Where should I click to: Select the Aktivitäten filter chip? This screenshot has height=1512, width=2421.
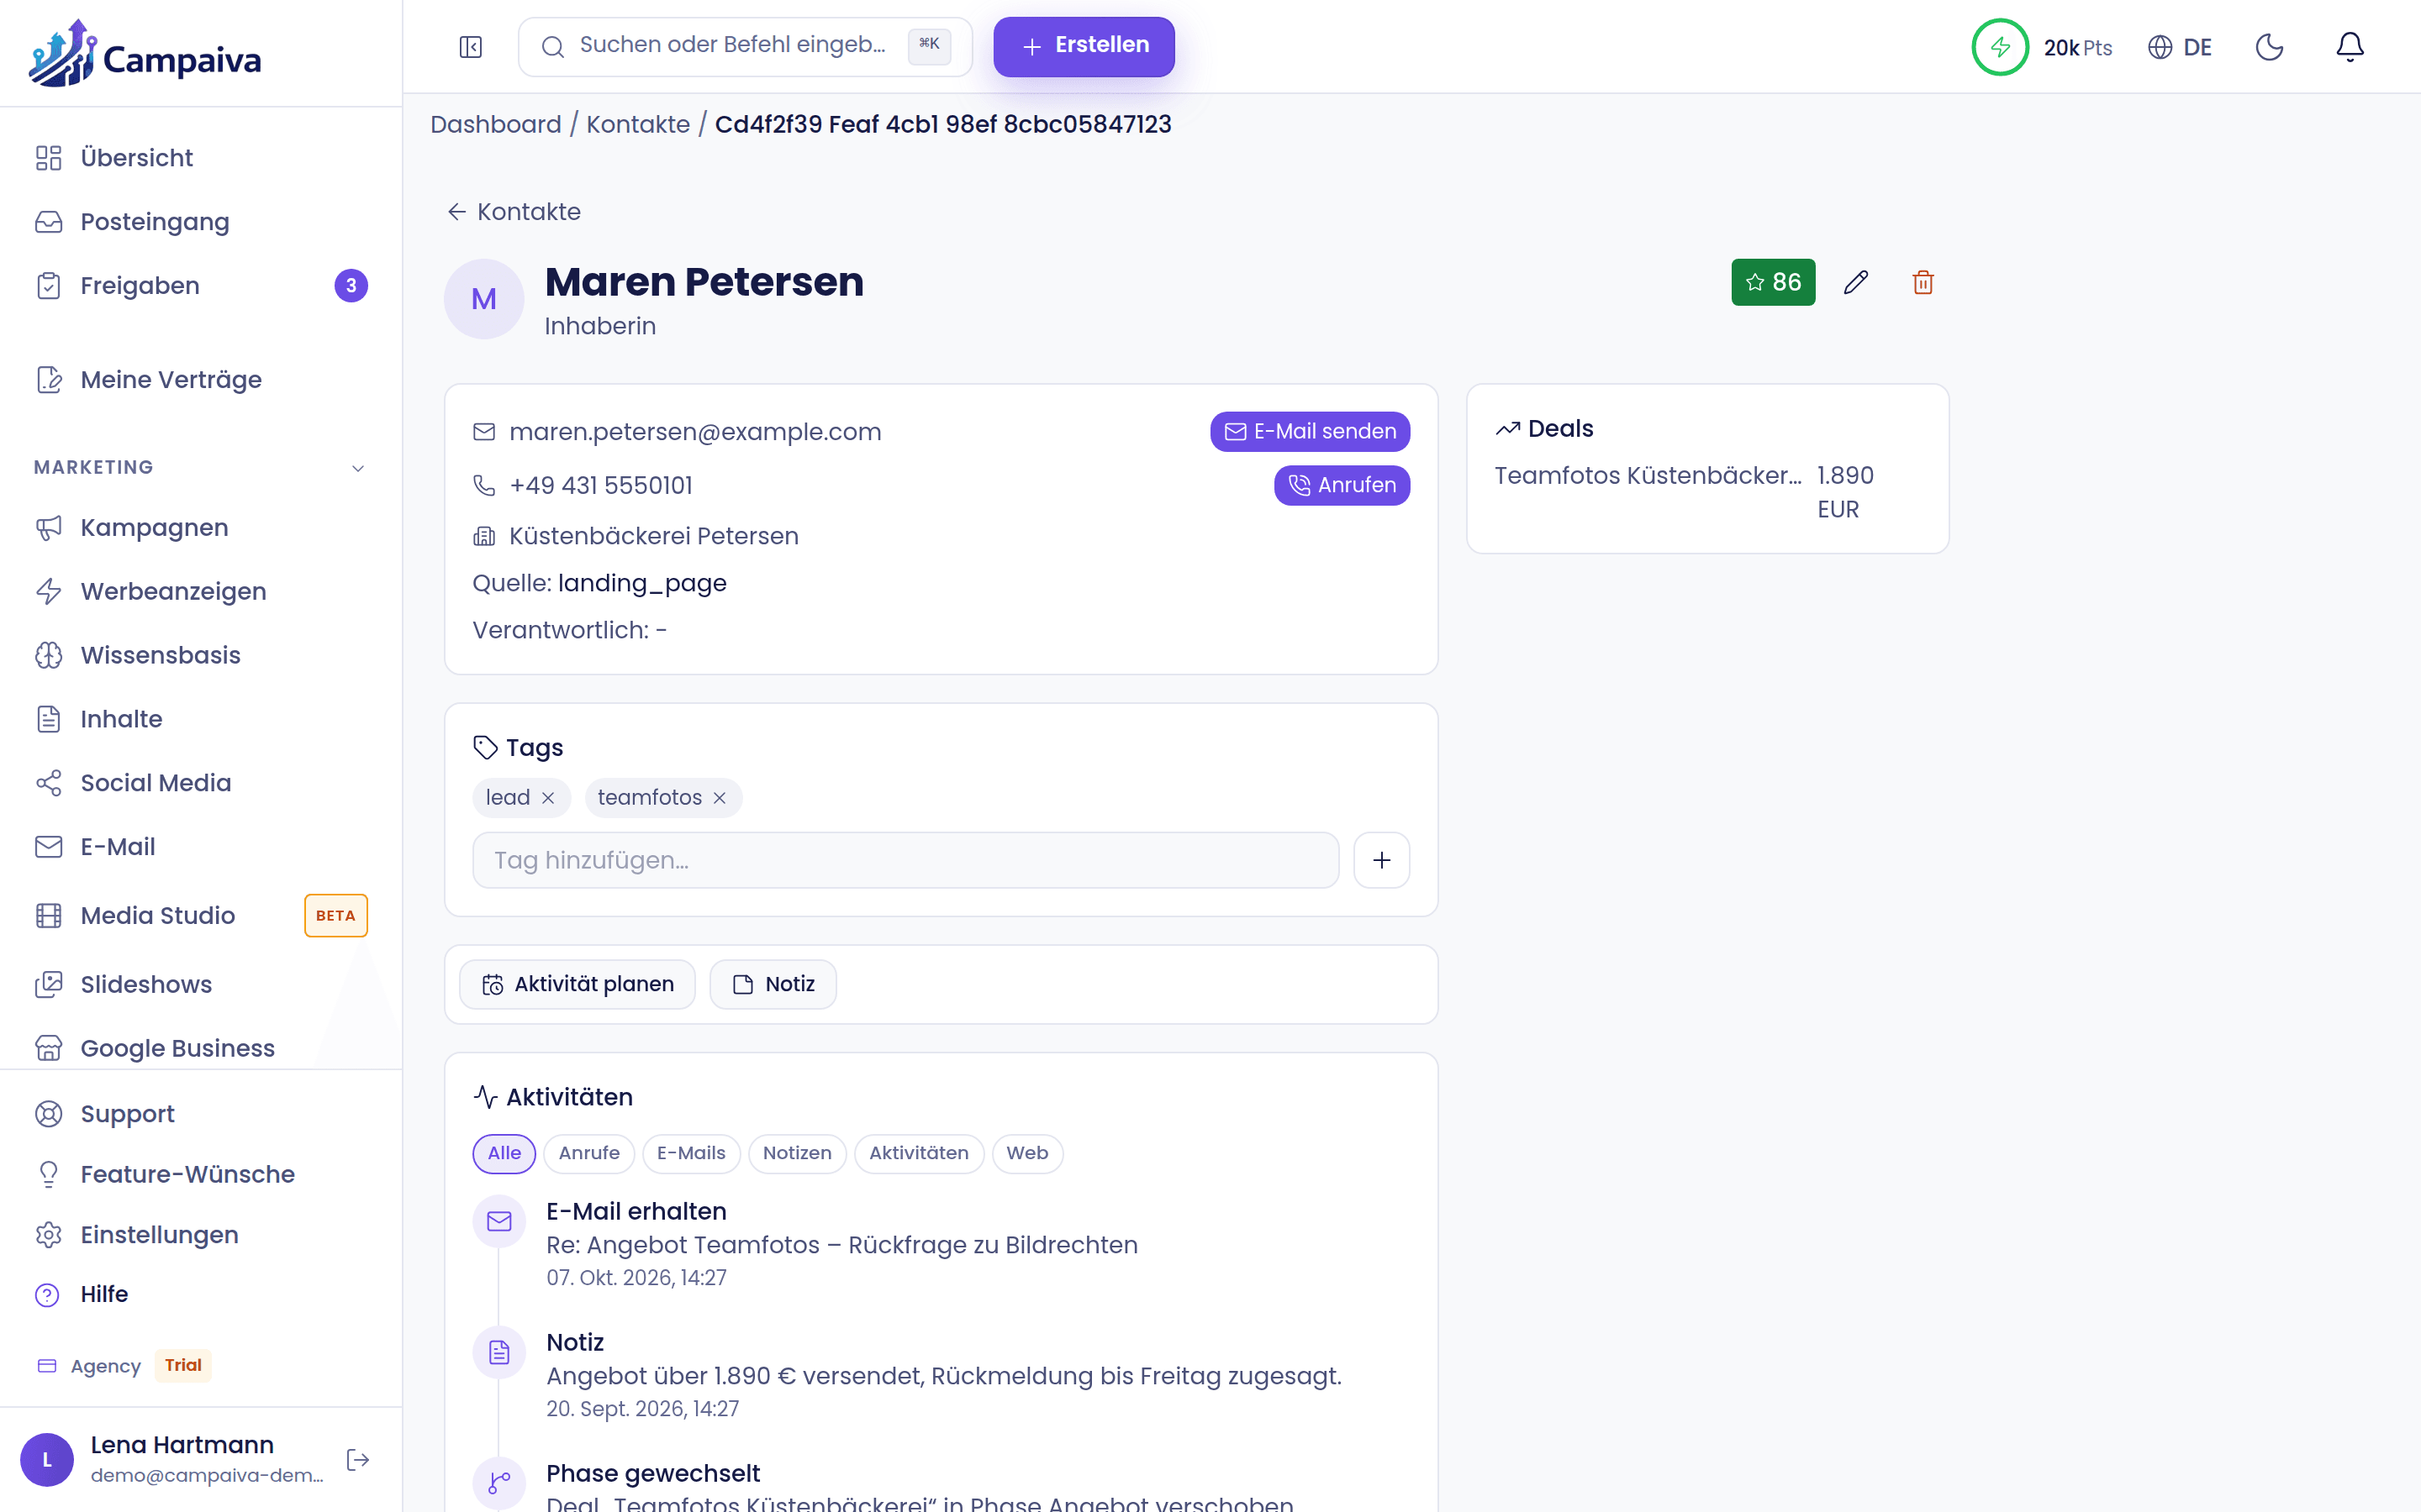(x=918, y=1153)
